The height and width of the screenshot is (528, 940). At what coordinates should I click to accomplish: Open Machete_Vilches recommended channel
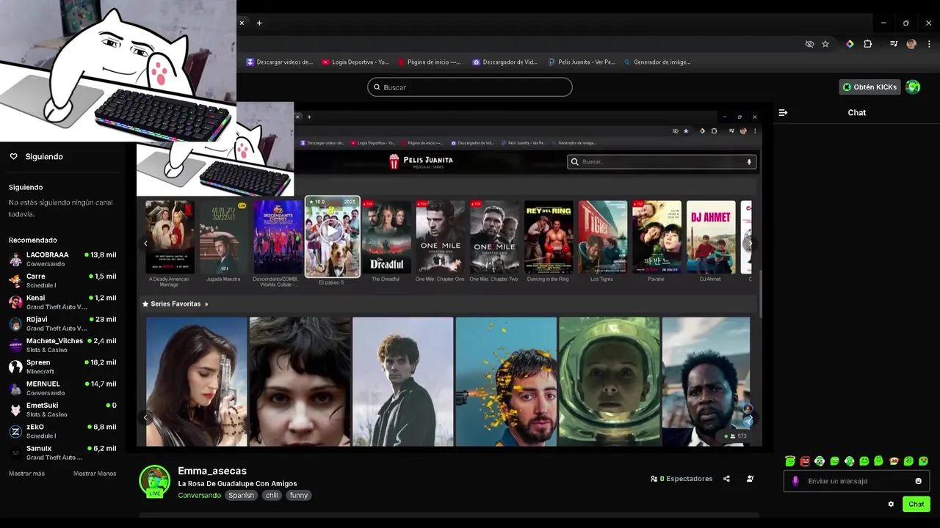pyautogui.click(x=62, y=345)
